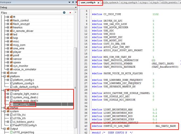Click the sys_monitor folder icon

(x=11, y=66)
